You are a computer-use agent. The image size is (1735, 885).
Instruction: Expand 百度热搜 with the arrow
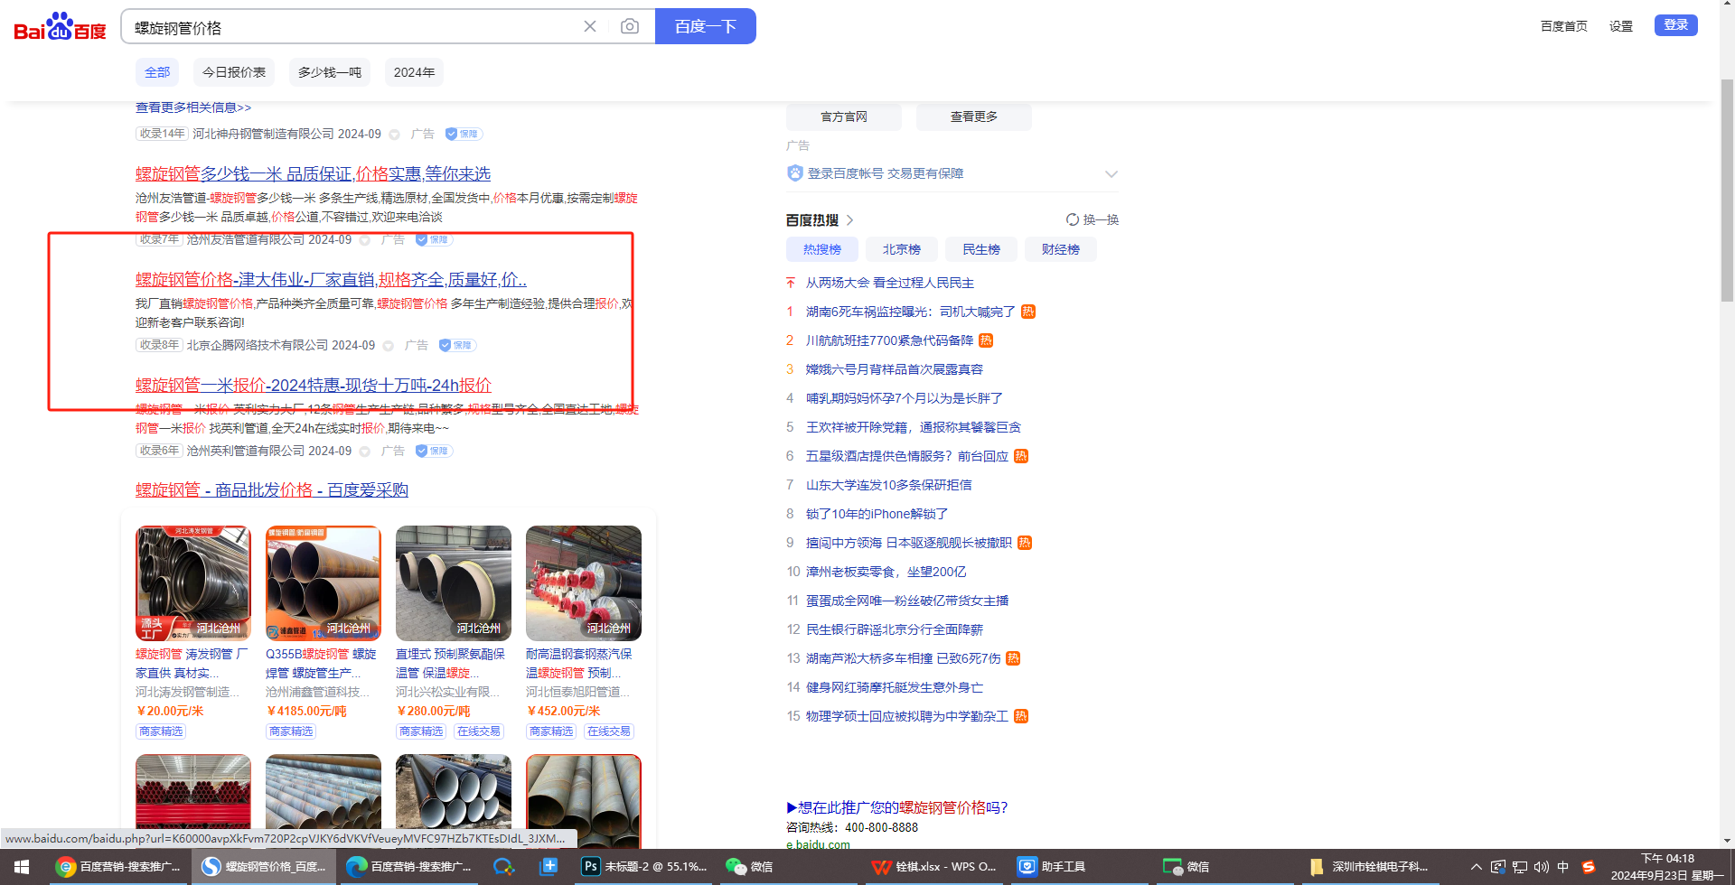tap(849, 220)
